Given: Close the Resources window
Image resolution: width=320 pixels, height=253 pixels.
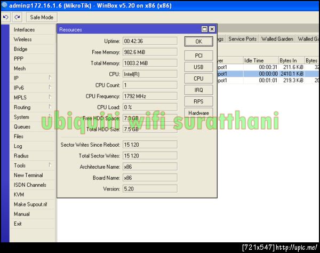Looking at the screenshot, I should pos(212,29).
